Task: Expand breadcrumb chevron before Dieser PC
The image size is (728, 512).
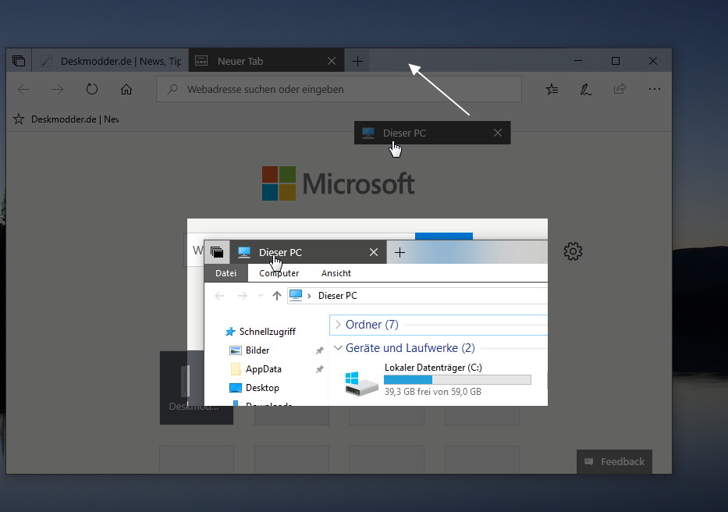Action: click(x=309, y=296)
